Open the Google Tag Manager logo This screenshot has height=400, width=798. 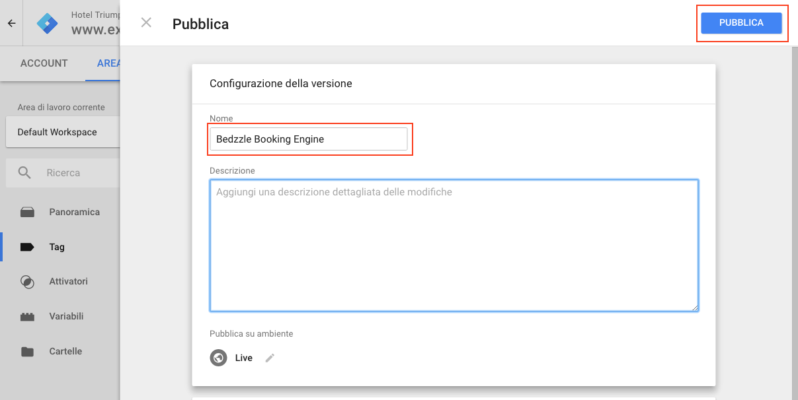click(x=48, y=23)
